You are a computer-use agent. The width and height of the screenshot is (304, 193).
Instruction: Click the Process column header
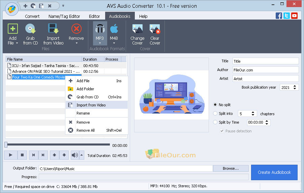[x=113, y=59]
